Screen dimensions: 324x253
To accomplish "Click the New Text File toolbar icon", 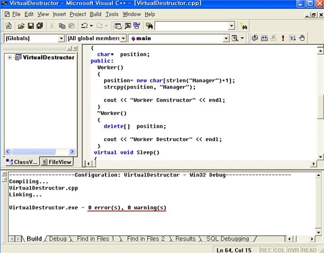I will (x=8, y=26).
